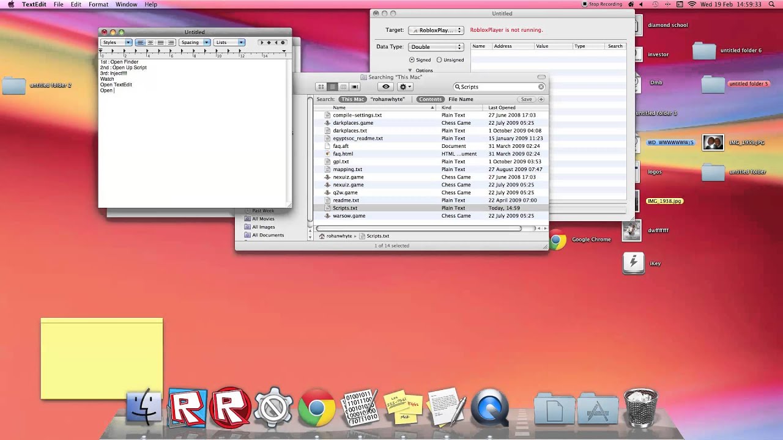Image resolution: width=783 pixels, height=440 pixels.
Task: Open the Format menu
Action: (98, 4)
